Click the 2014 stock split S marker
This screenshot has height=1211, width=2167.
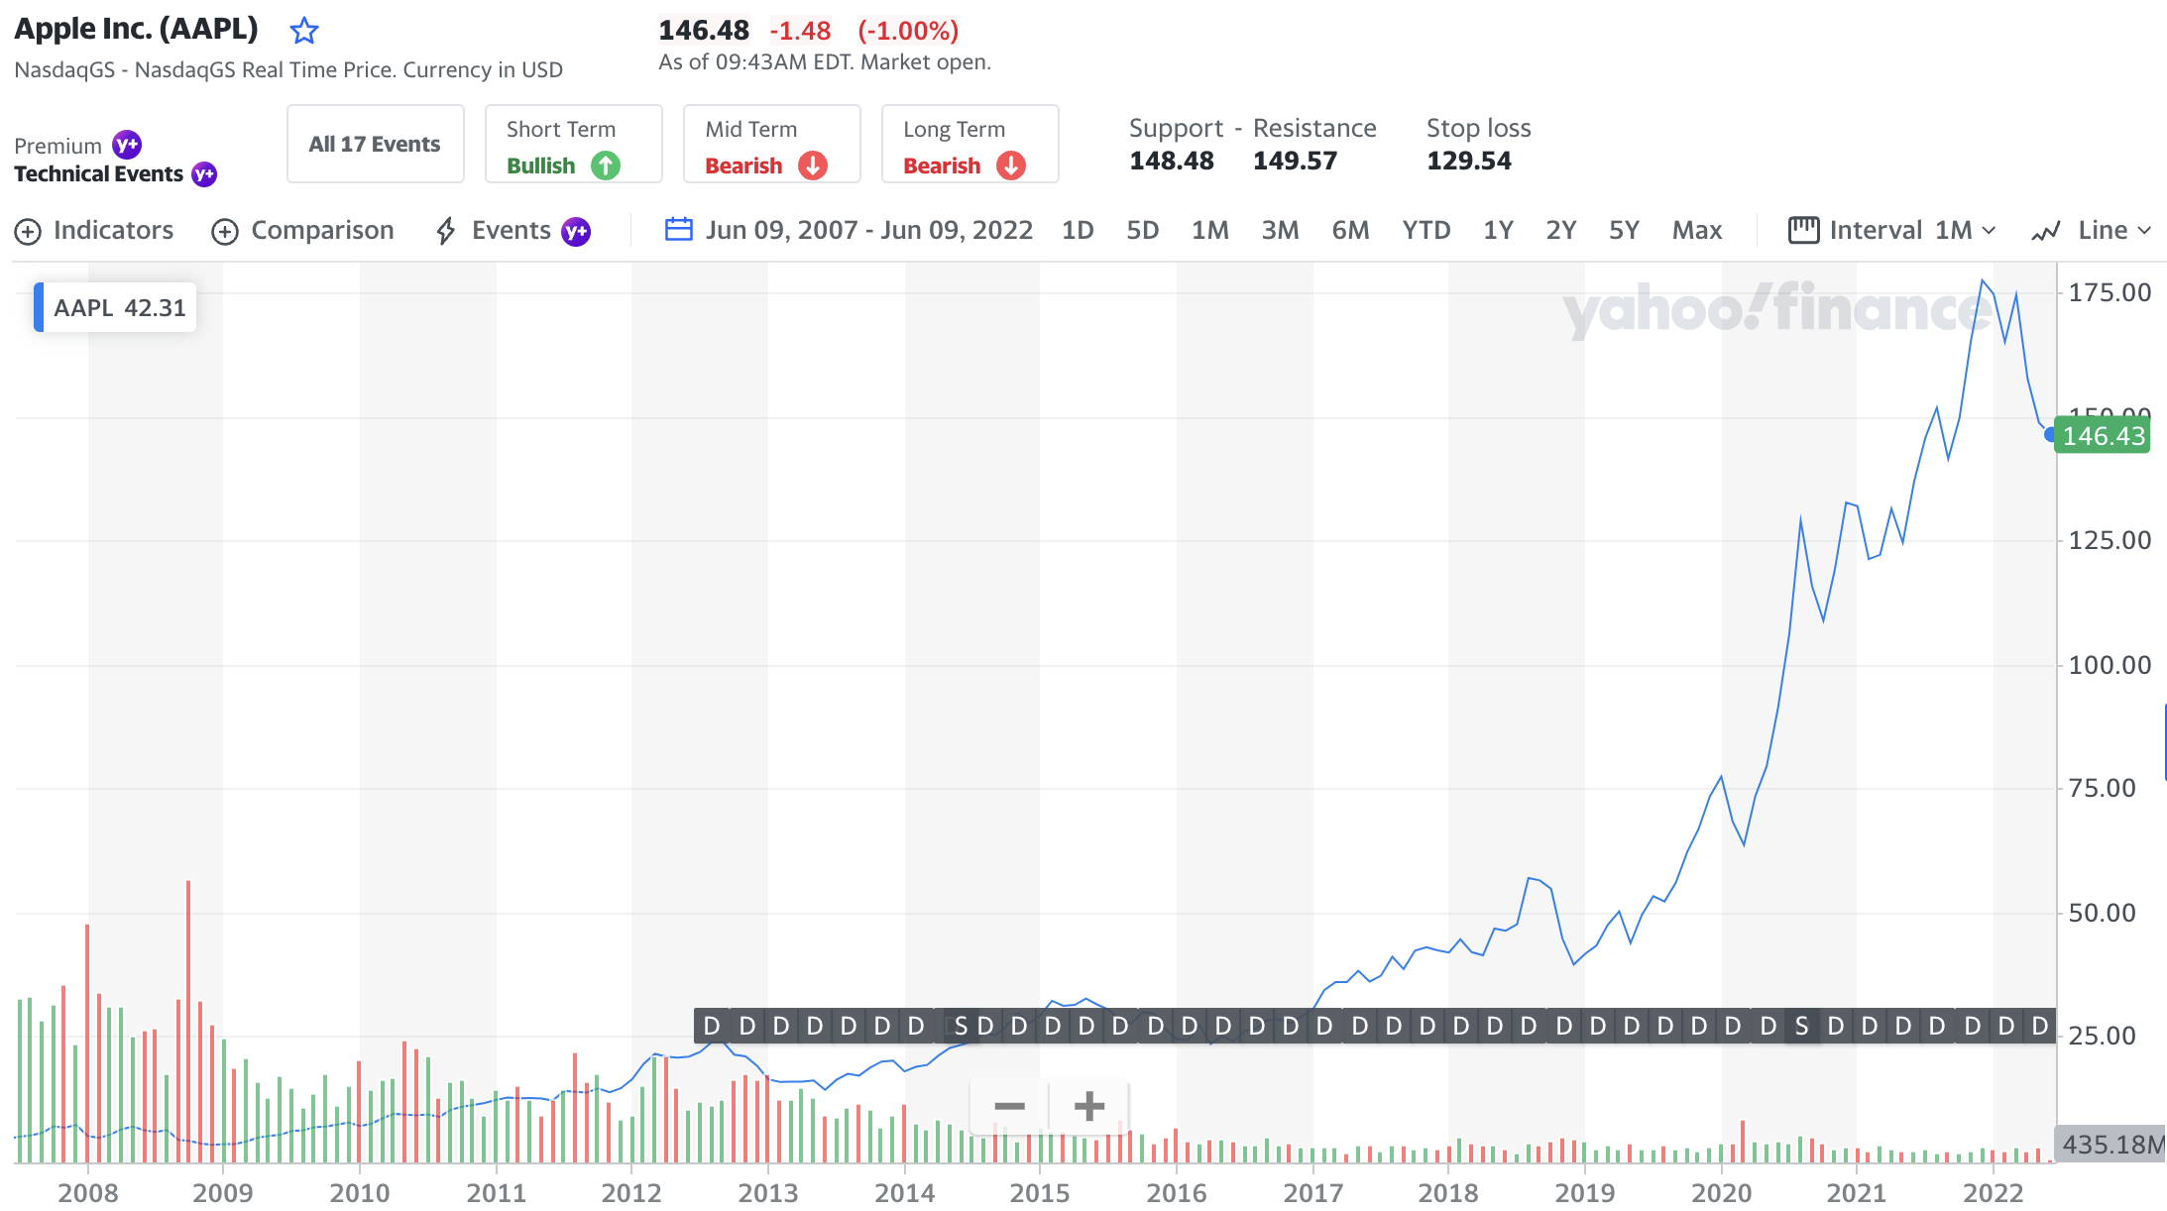[x=961, y=1027]
